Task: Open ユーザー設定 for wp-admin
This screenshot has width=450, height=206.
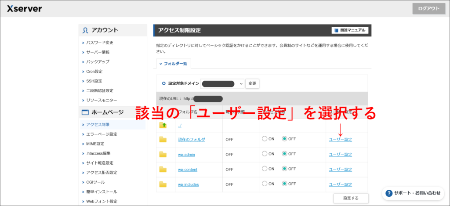Action: coord(341,155)
